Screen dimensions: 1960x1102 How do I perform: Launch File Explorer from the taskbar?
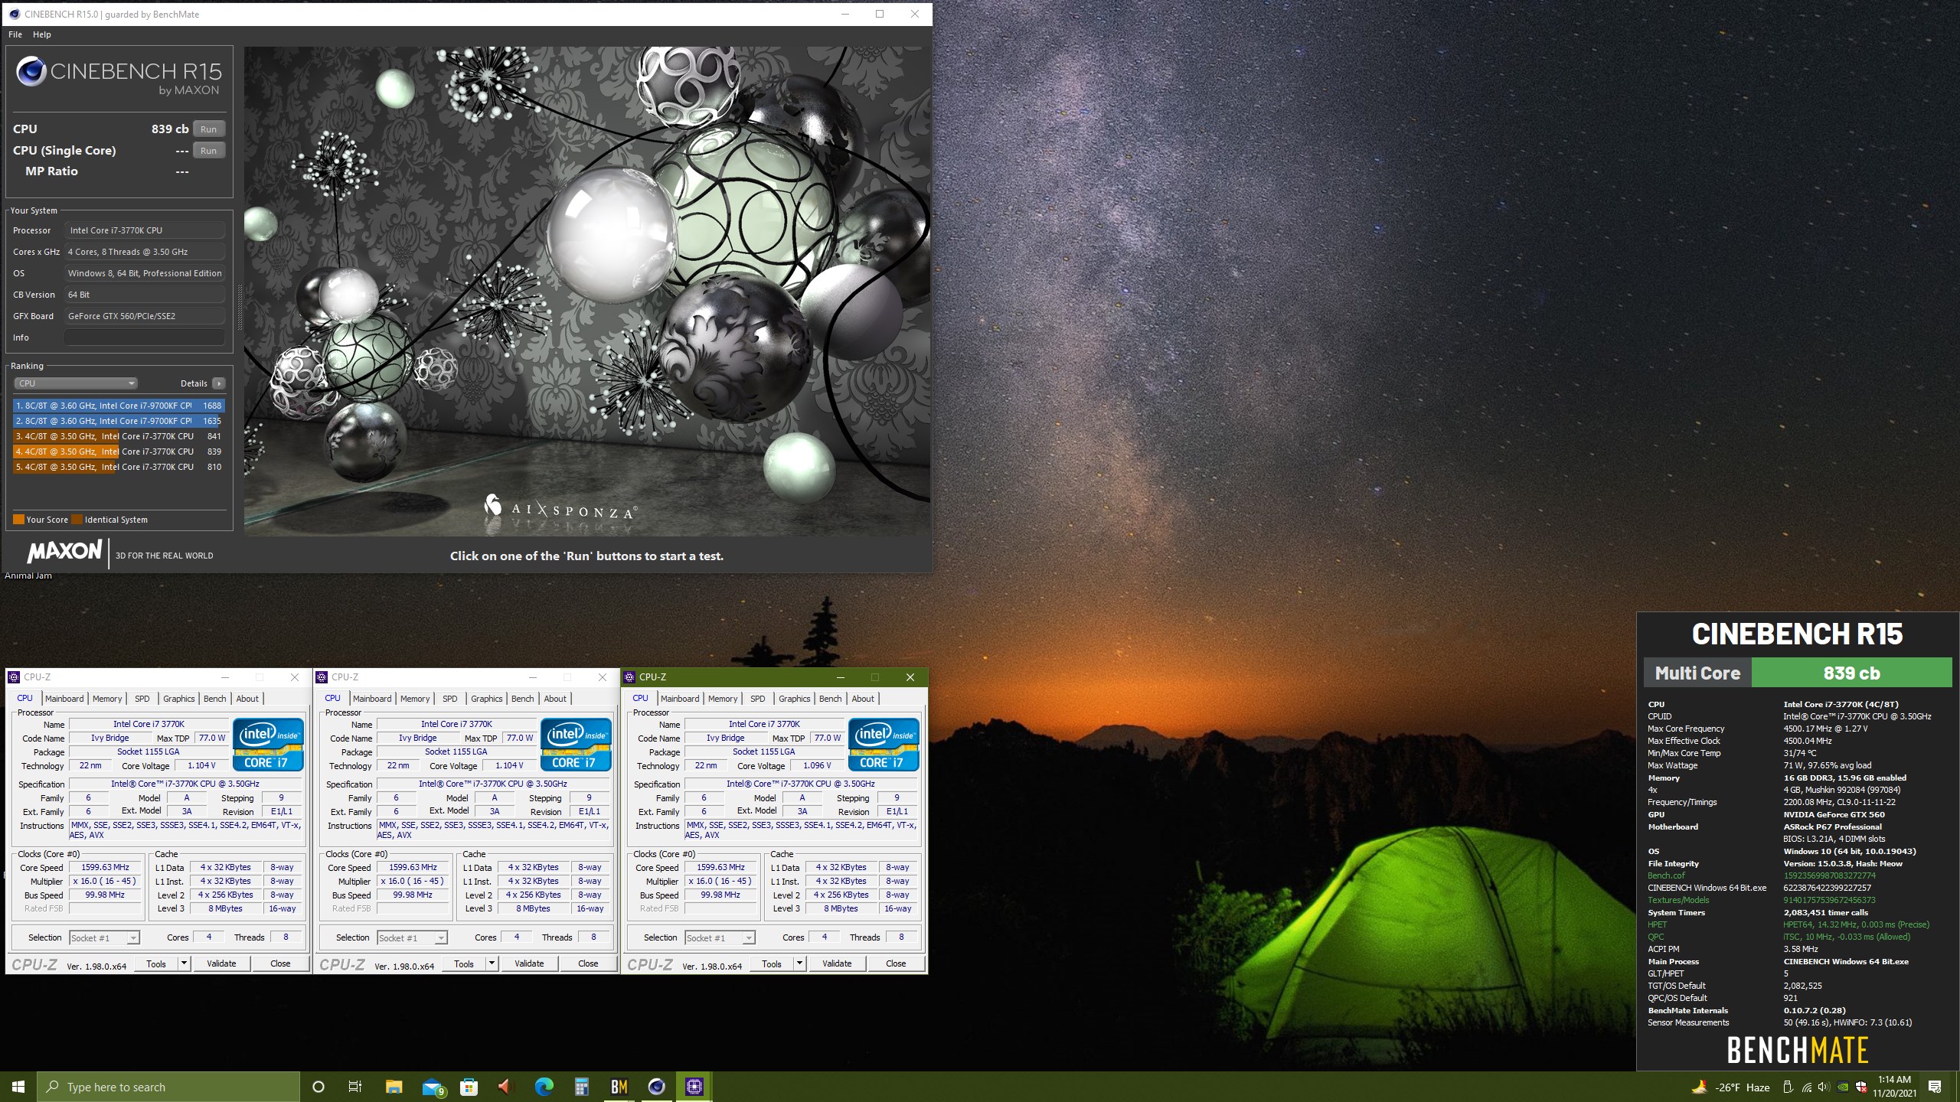(394, 1087)
